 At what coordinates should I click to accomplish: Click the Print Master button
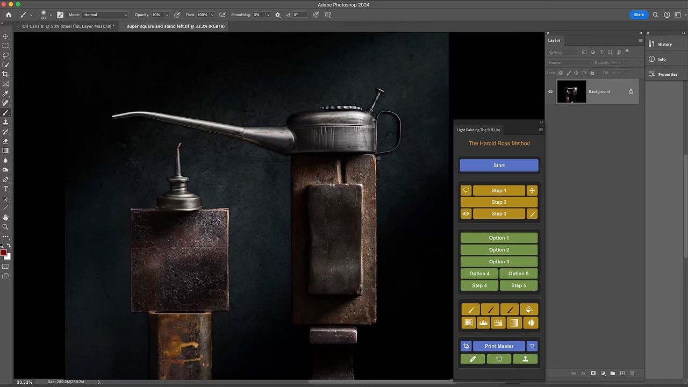click(499, 346)
